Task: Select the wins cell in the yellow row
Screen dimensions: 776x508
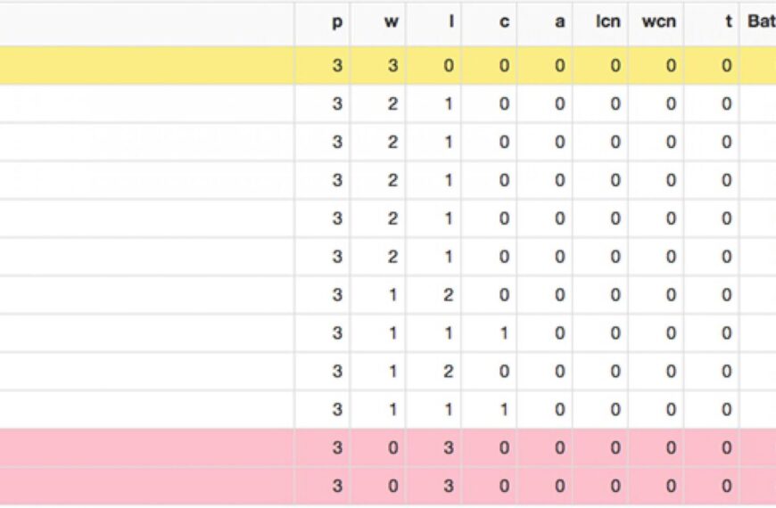Action: point(392,65)
